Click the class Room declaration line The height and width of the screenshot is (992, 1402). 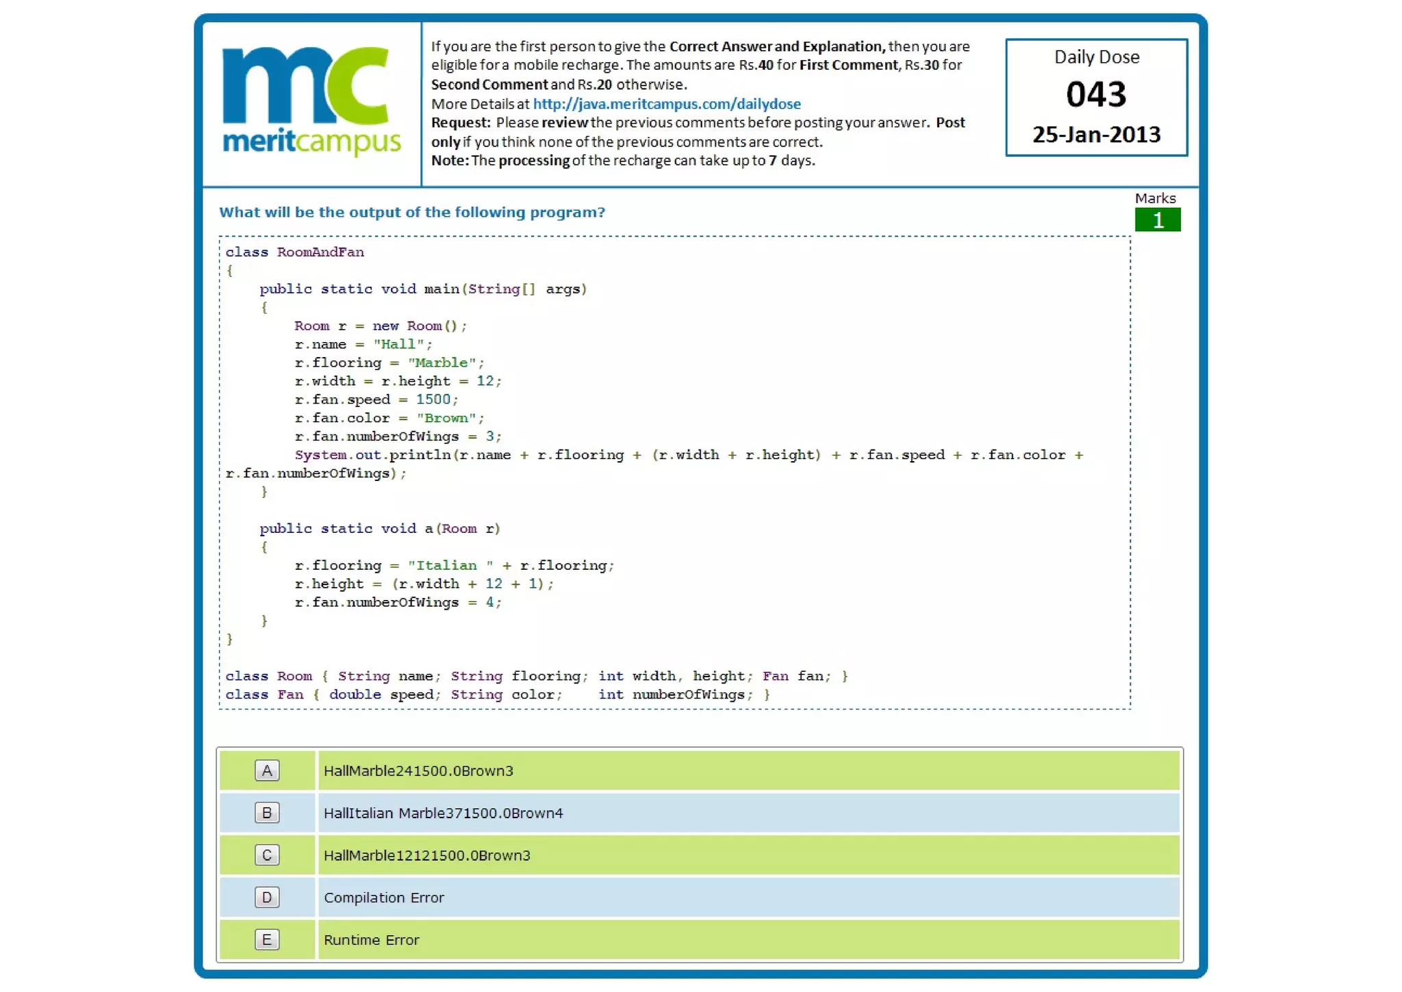coord(536,676)
